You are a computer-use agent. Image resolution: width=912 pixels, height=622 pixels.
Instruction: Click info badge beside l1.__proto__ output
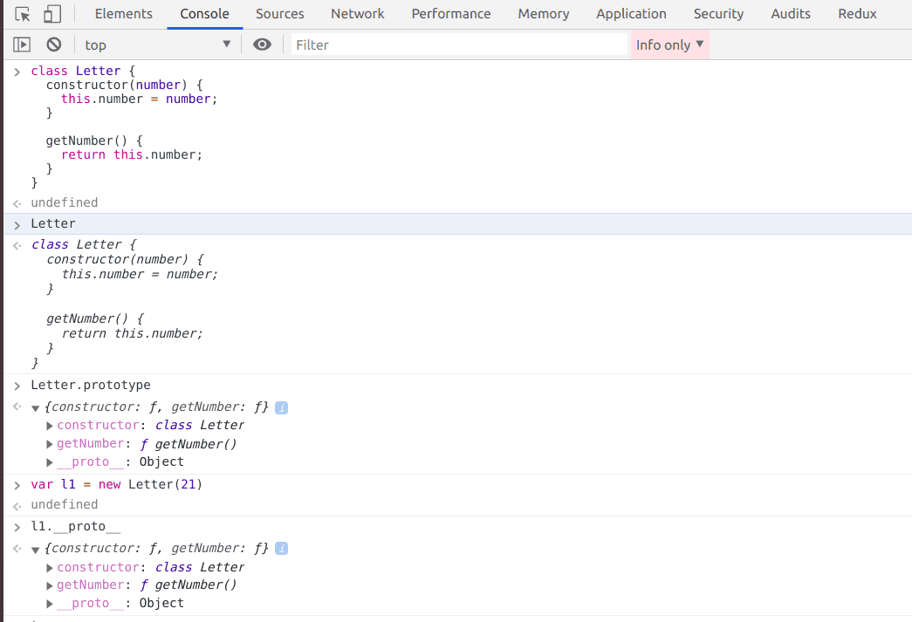(281, 549)
